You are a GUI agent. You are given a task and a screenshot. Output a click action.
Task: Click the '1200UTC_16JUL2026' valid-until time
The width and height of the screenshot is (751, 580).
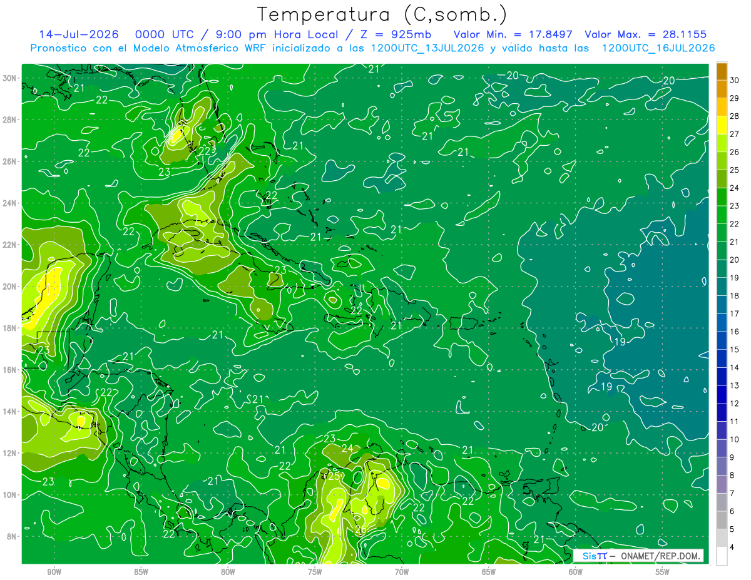pyautogui.click(x=658, y=48)
